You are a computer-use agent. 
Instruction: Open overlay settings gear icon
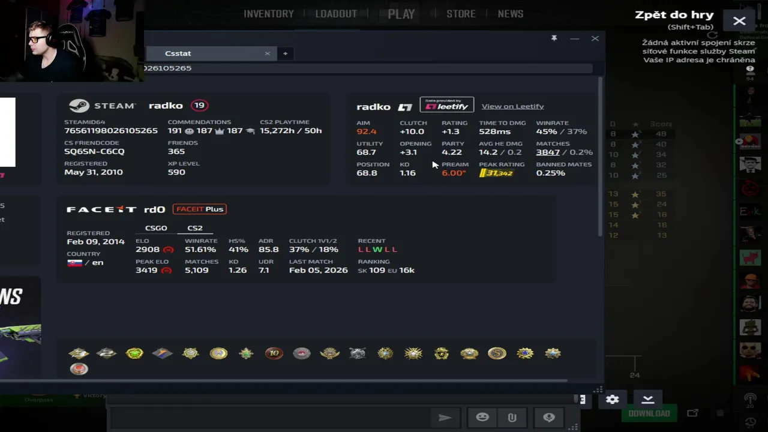click(x=612, y=399)
